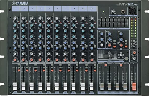Image resolution: width=149 pixels, height=96 pixels.
Task: Click the GROUP 4 fader
Action: [125, 86]
